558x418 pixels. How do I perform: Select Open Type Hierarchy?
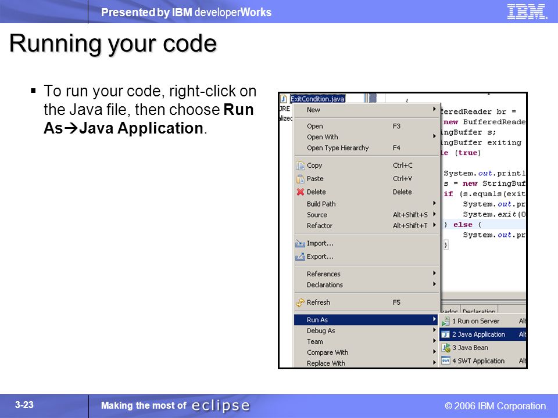(367, 148)
